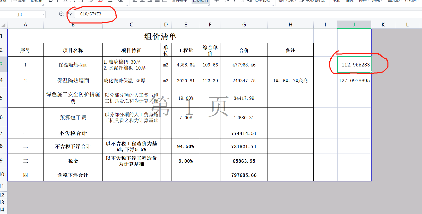Click cell with value 109.66
The width and height of the screenshot is (422, 214).
(210, 65)
